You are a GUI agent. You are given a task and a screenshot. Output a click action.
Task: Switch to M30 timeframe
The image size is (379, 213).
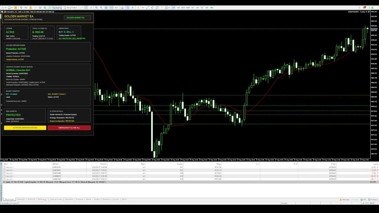(x=188, y=8)
